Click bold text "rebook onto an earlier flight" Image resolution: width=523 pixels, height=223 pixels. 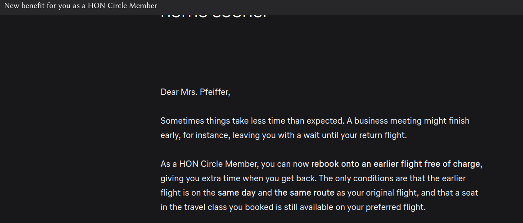pyautogui.click(x=366, y=164)
